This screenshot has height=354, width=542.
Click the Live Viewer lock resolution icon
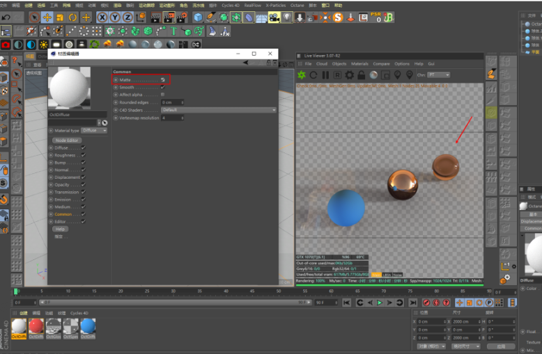tap(361, 75)
